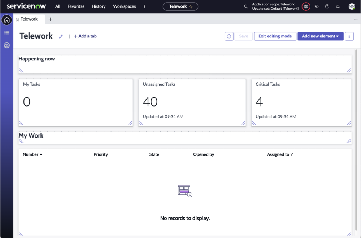Click the pencil icon beside Telework title
The height and width of the screenshot is (238, 361).
[x=61, y=36]
